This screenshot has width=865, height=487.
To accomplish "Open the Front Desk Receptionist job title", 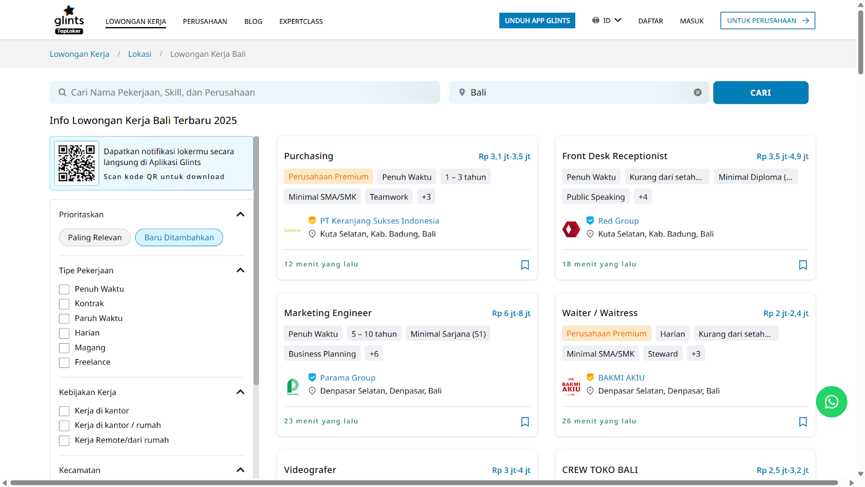I will coord(615,156).
